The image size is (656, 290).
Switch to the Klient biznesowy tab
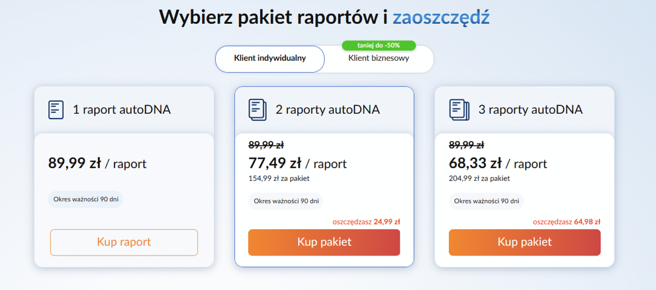(379, 59)
